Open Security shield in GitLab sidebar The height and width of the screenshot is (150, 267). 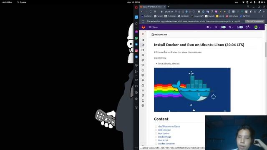[143, 65]
